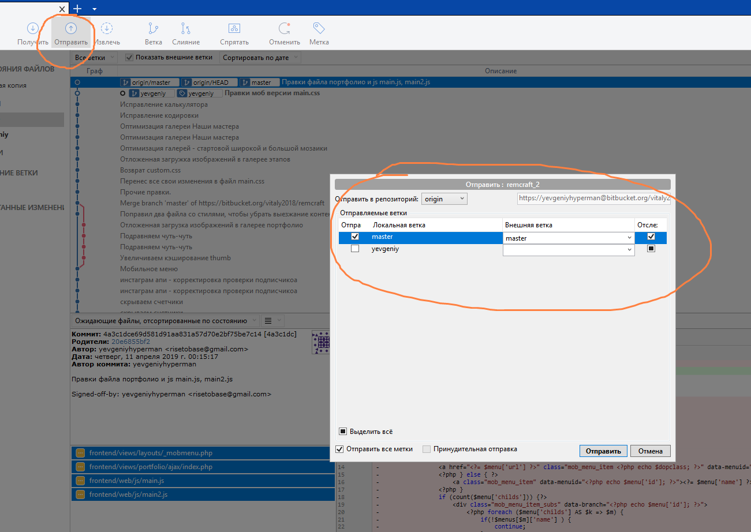
Task: Click the author avatar thumbnail
Action: (x=321, y=343)
